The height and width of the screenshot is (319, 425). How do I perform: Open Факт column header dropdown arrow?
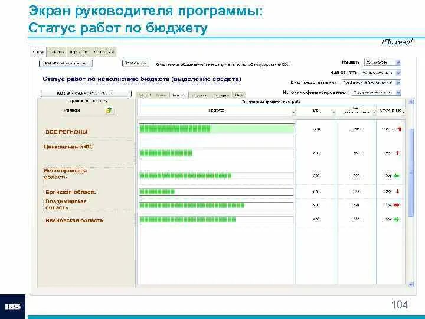pyautogui.click(x=374, y=112)
